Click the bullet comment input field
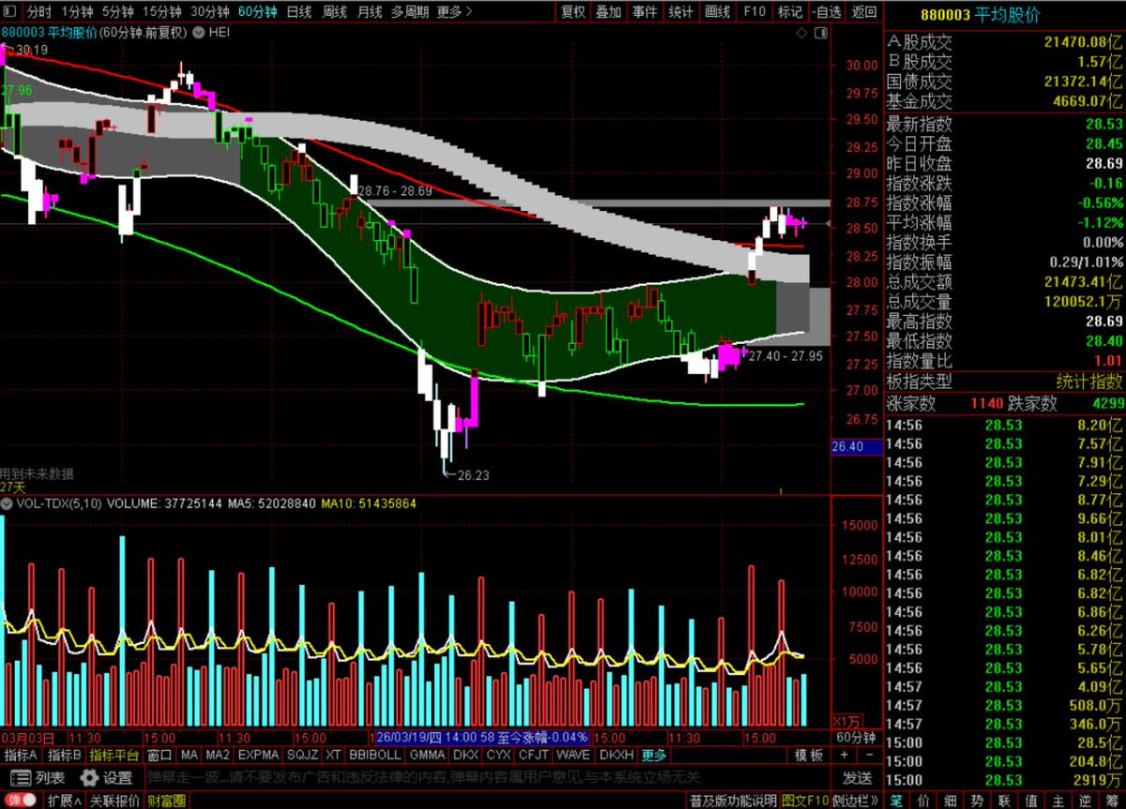The height and width of the screenshot is (809, 1126). (x=486, y=777)
